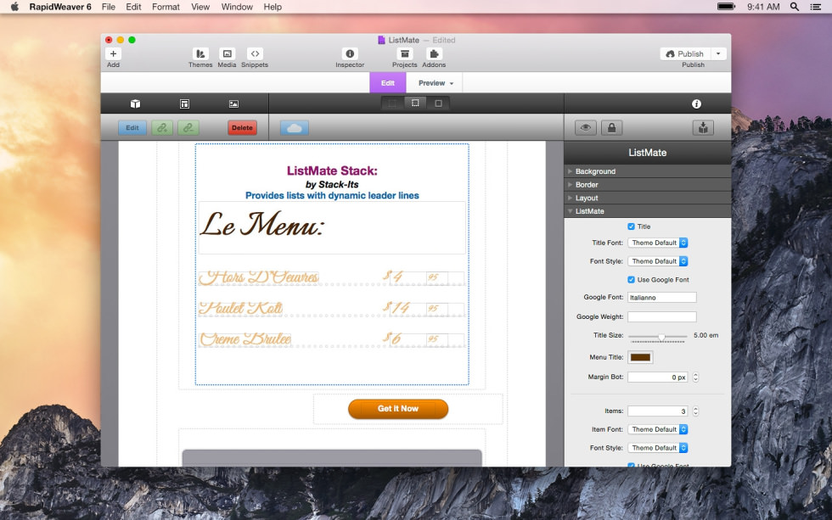Open the Preview mode dropdown
Screen dimensions: 832x520
(436, 83)
